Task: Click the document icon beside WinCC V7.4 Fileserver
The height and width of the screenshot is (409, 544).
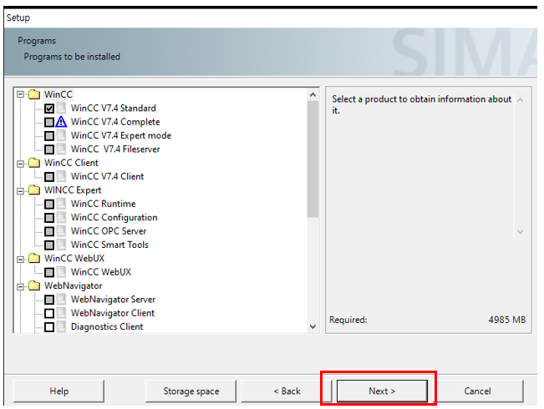Action: (61, 149)
